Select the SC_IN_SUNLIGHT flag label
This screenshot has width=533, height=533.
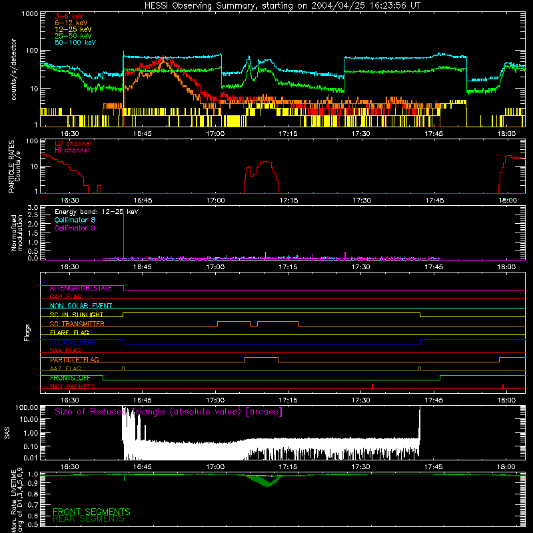pos(77,314)
